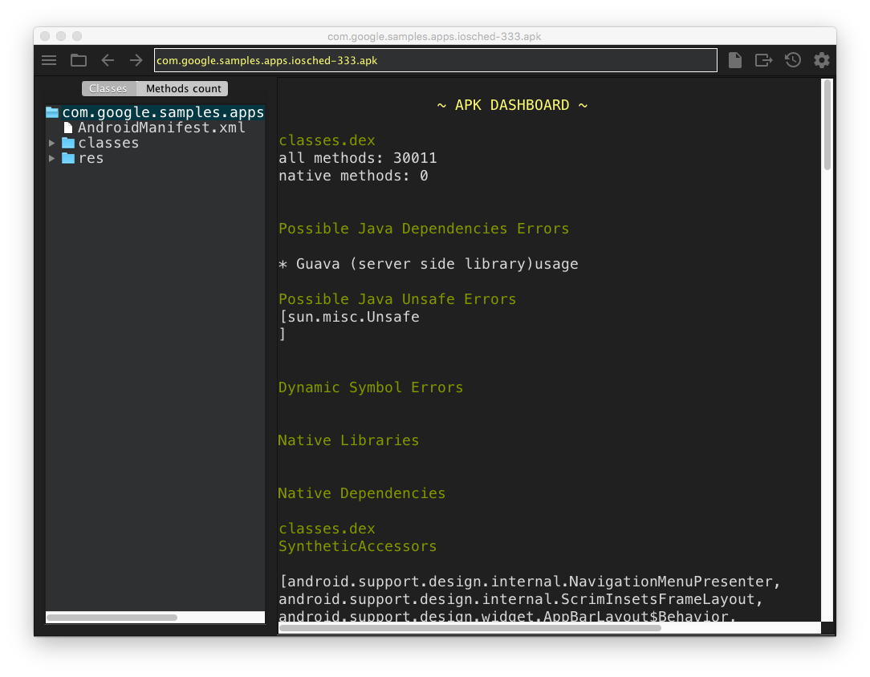Click 'Possible Java Unsafe Errors' heading
Viewport: 870px width, 677px height.
pyautogui.click(x=397, y=299)
